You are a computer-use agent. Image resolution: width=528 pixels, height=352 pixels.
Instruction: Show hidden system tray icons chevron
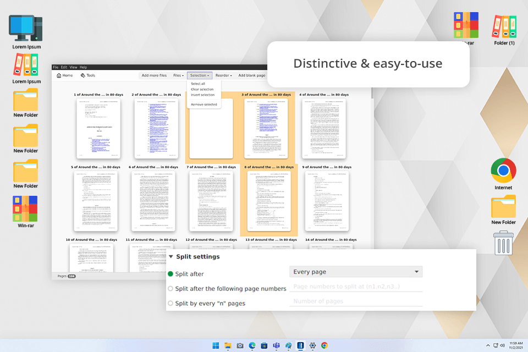(x=488, y=345)
